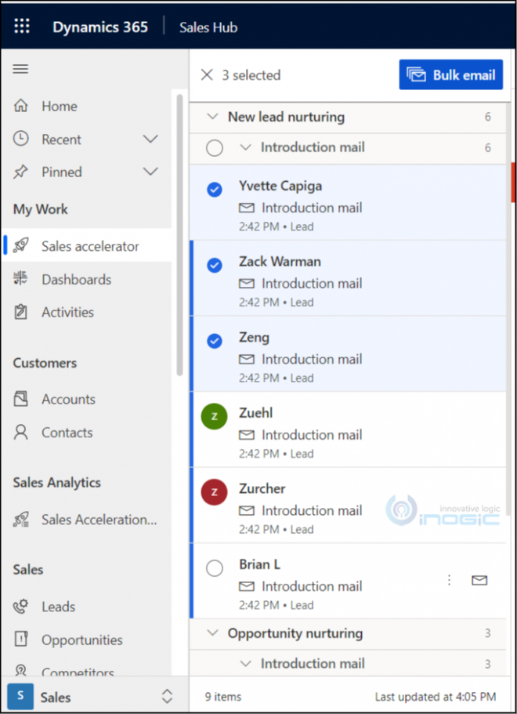Click the envelope icon in Brian L row
Viewport: 517px width, 714px height.
pos(479,580)
